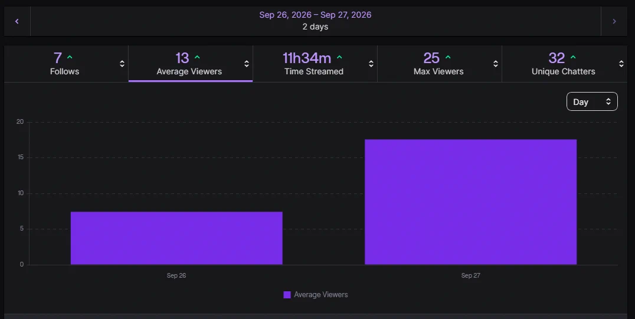The height and width of the screenshot is (319, 635).
Task: Open metric switcher arrows on Max Viewers tab
Action: click(x=495, y=64)
